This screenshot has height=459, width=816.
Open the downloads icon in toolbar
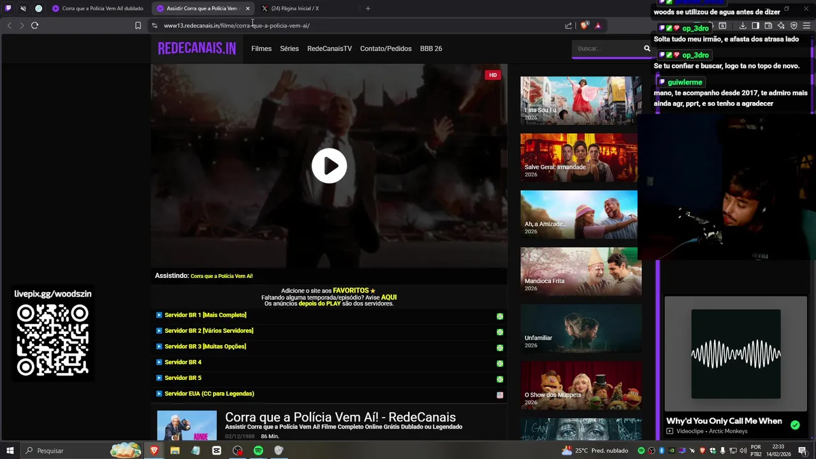tap(743, 25)
